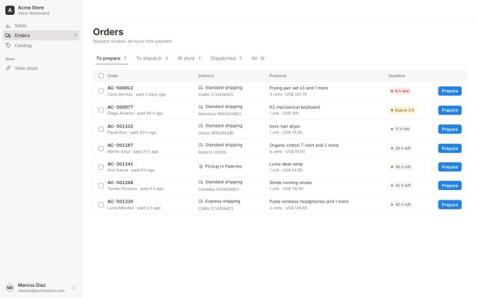
Task: Open order number AC-500977
Action: click(120, 107)
